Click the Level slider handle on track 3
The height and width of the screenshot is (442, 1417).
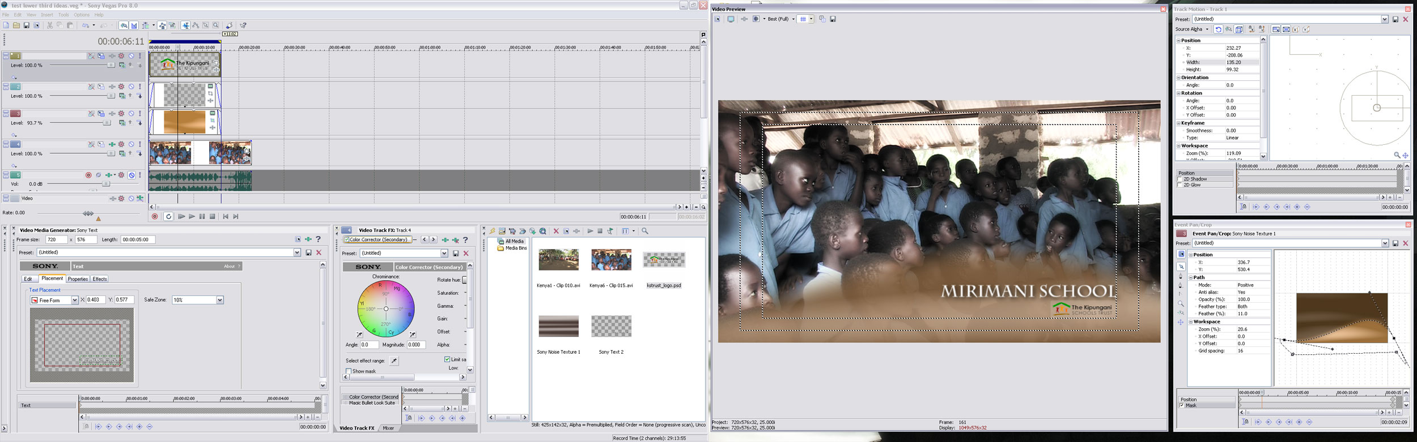(107, 123)
